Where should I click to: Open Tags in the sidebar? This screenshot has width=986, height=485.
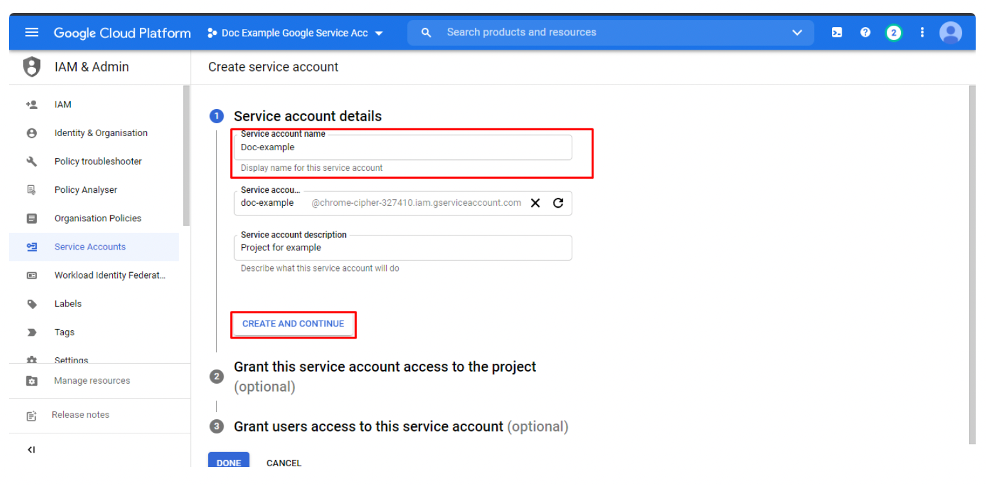pyautogui.click(x=64, y=332)
